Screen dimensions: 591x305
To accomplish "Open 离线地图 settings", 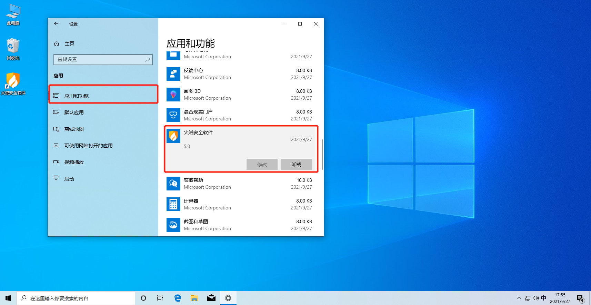I will tap(103, 129).
